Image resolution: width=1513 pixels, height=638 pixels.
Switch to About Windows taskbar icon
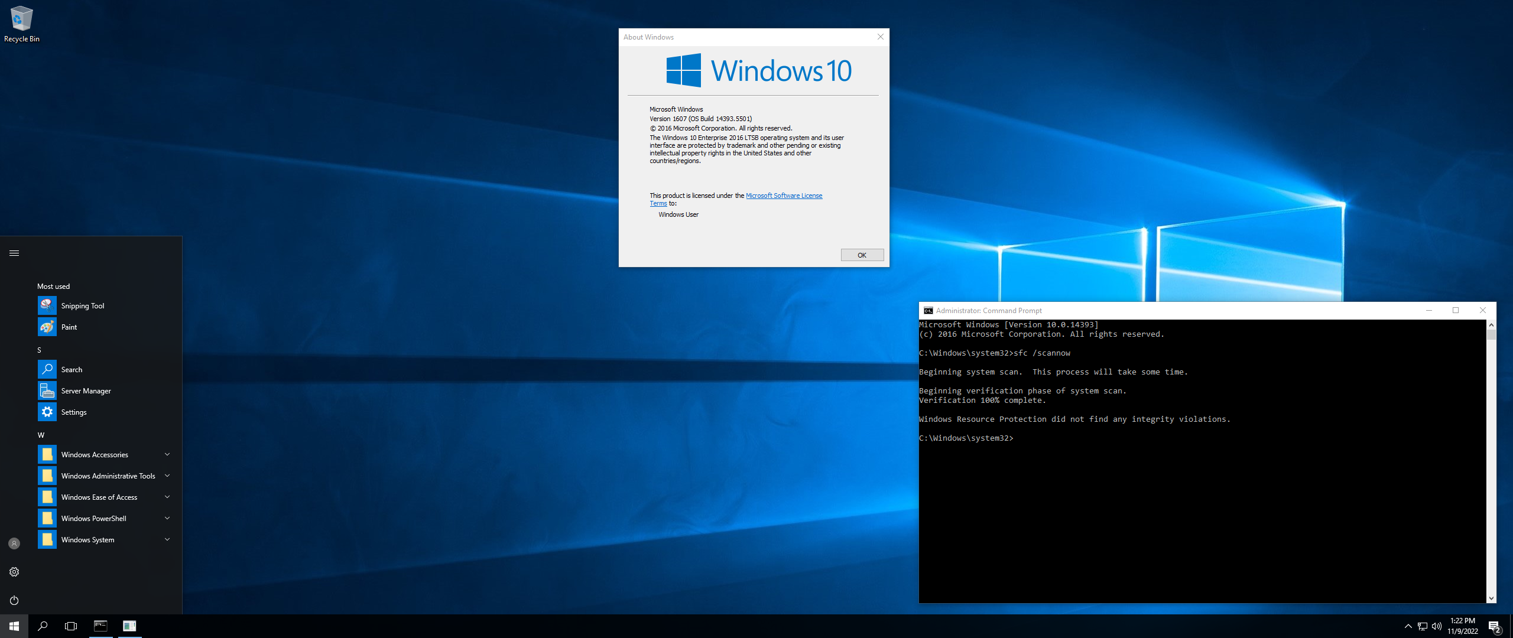(x=129, y=626)
